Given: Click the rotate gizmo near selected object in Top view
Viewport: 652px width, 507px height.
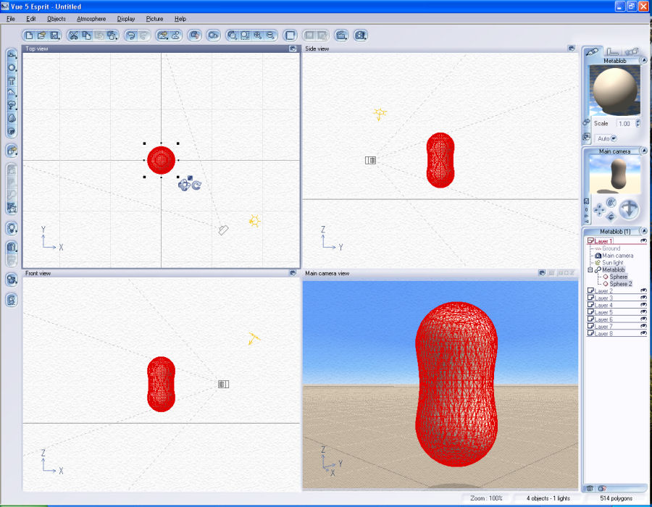Looking at the screenshot, I should click(x=196, y=185).
